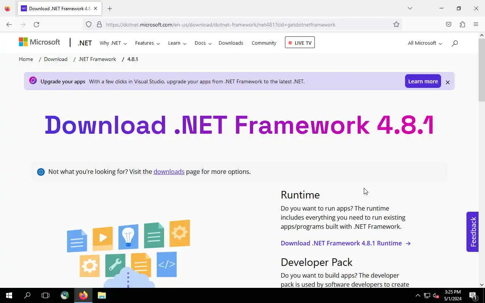The height and width of the screenshot is (303, 485).
Task: Click the padlock site security icon
Action: coord(99,25)
